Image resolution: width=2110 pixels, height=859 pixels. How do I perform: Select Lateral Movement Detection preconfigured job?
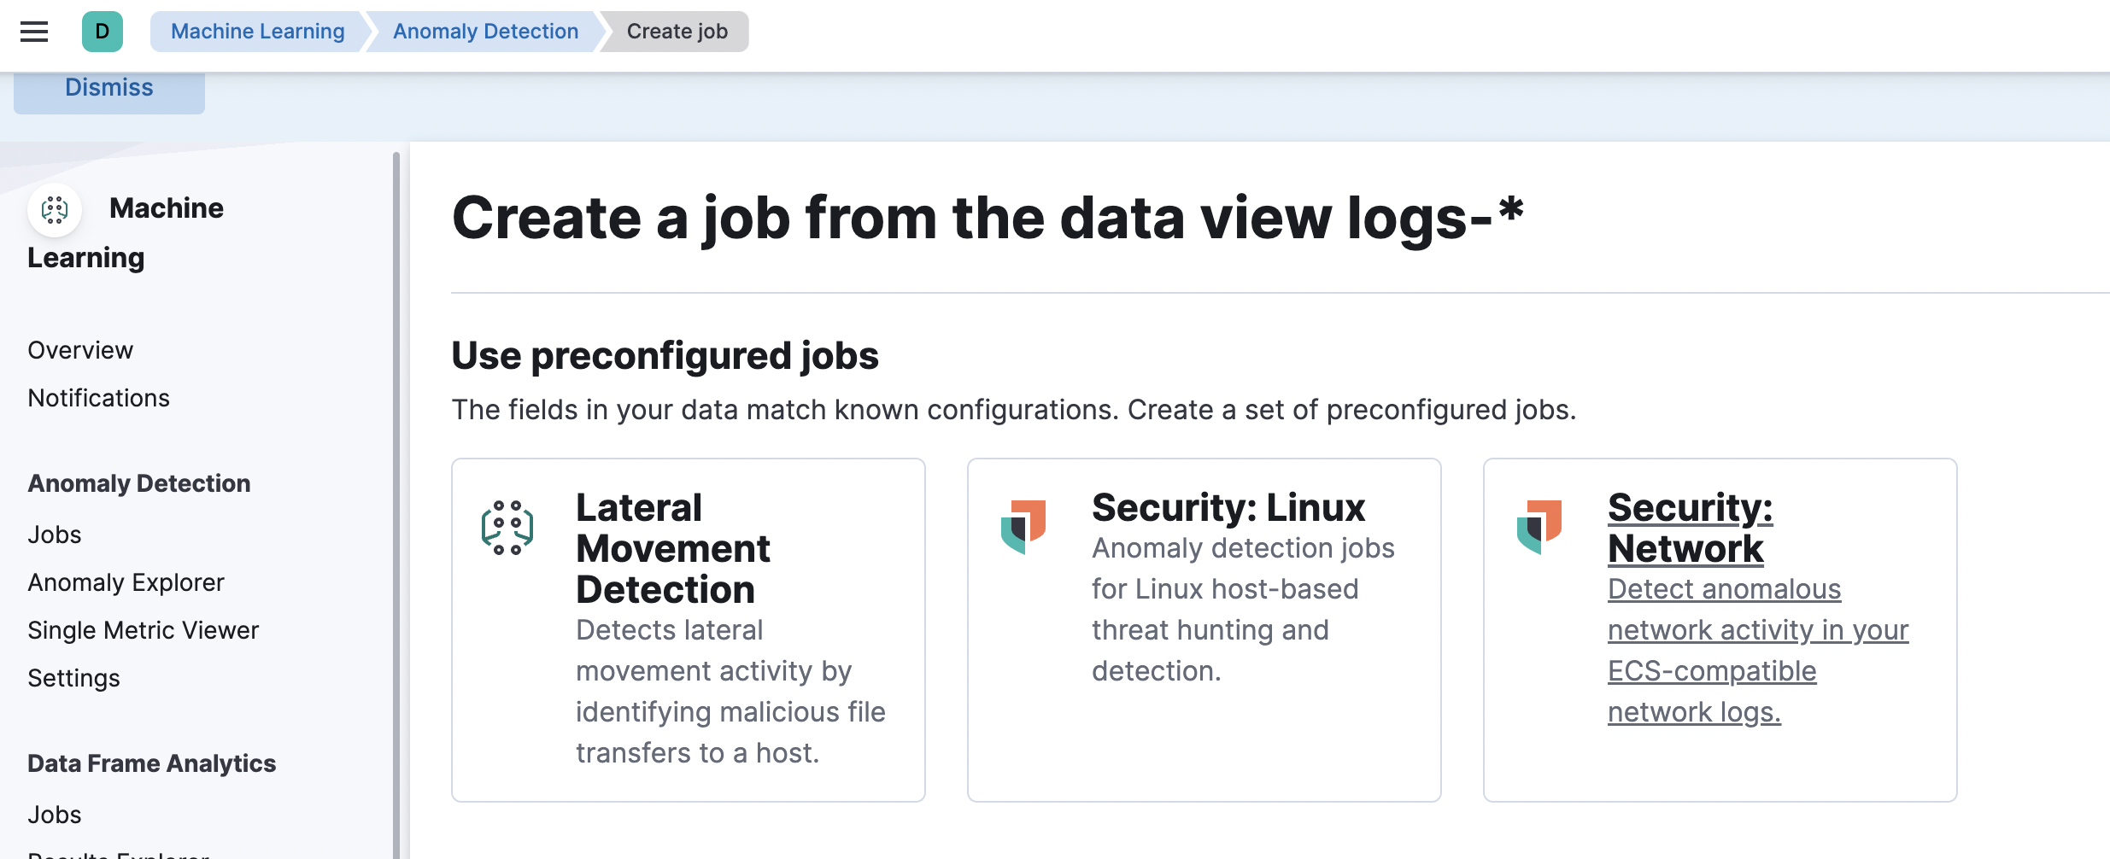point(673,548)
